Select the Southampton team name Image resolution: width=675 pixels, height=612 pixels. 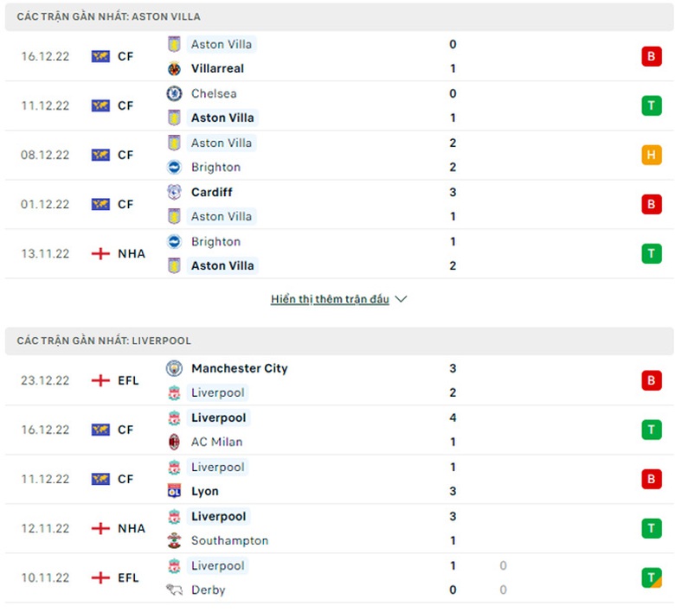[229, 540]
